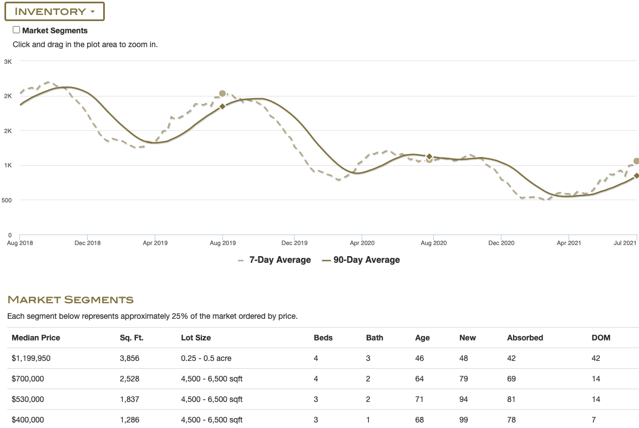Click DOM value 7 in the $400,000 row
639x428 pixels.
pyautogui.click(x=594, y=420)
